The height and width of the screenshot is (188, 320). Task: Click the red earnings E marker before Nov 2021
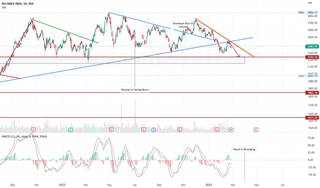tap(33, 130)
